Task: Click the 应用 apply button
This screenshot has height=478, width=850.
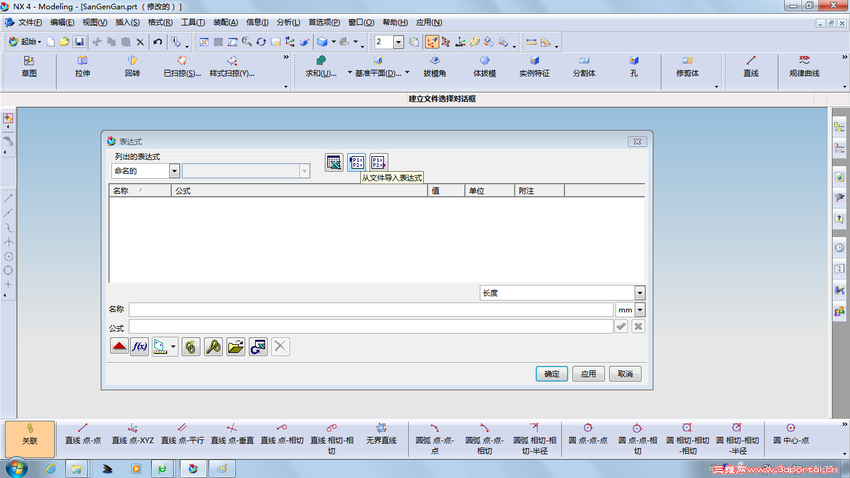Action: [589, 374]
